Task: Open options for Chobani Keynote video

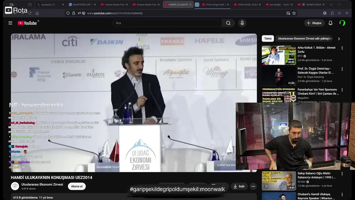Action: [x=342, y=194]
